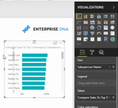Choose the R script visual
Viewport: 118px width, 108px height.
pyautogui.click(x=106, y=39)
